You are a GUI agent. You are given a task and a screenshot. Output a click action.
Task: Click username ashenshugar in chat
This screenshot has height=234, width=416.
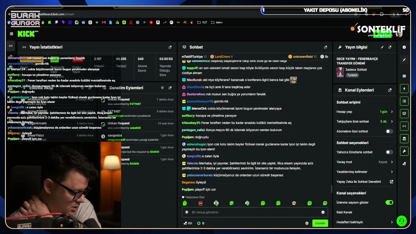(197, 144)
